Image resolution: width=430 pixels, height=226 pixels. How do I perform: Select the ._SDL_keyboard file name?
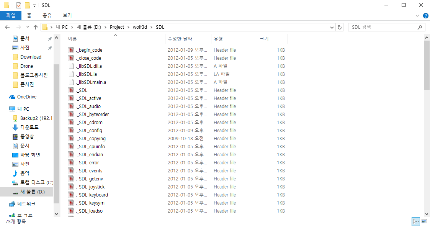tap(92, 195)
